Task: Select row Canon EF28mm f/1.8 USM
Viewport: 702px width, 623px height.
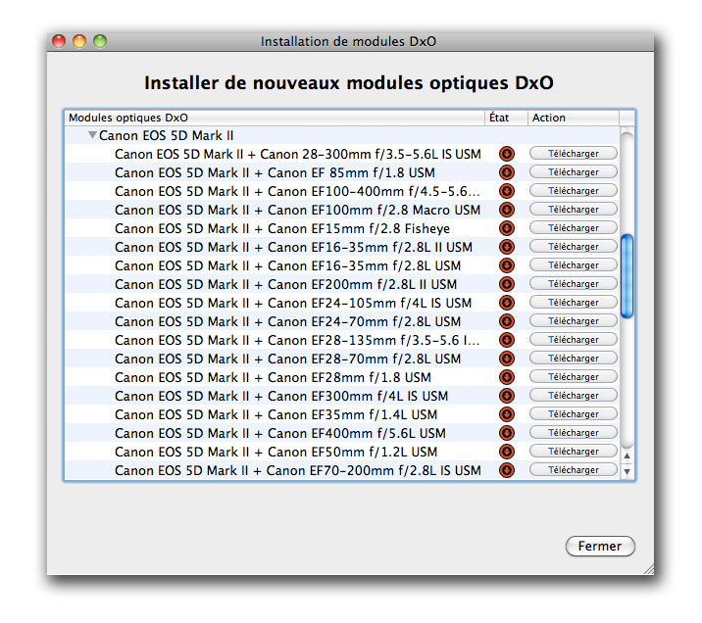Action: (x=342, y=377)
